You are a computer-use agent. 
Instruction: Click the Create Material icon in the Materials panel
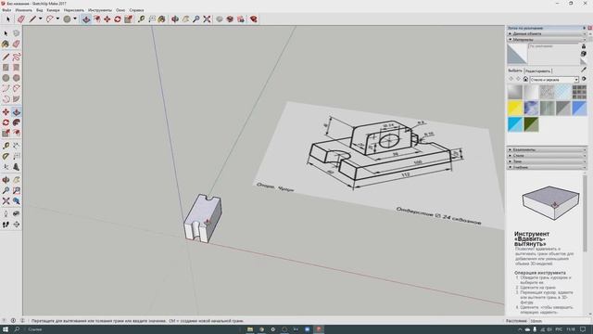(x=584, y=54)
